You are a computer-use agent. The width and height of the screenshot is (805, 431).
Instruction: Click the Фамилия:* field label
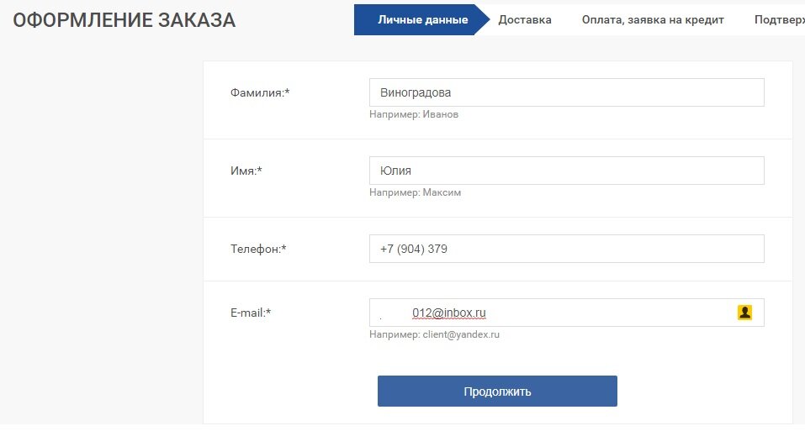pyautogui.click(x=260, y=92)
